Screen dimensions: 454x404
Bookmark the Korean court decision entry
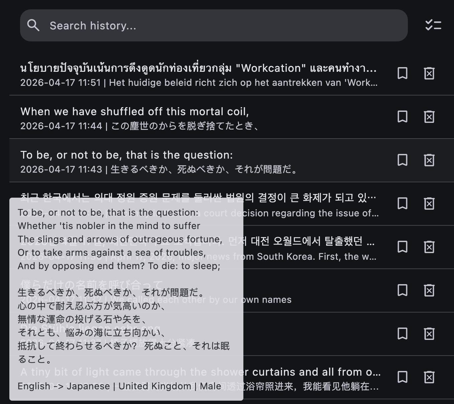pyautogui.click(x=403, y=203)
